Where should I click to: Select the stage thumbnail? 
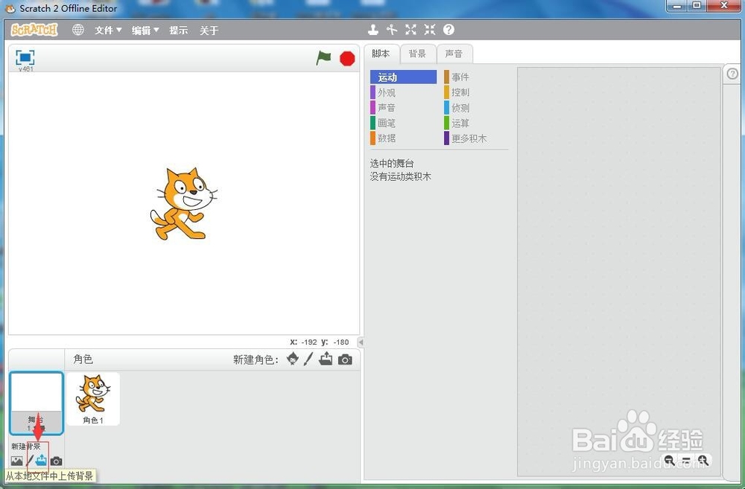coord(36,403)
